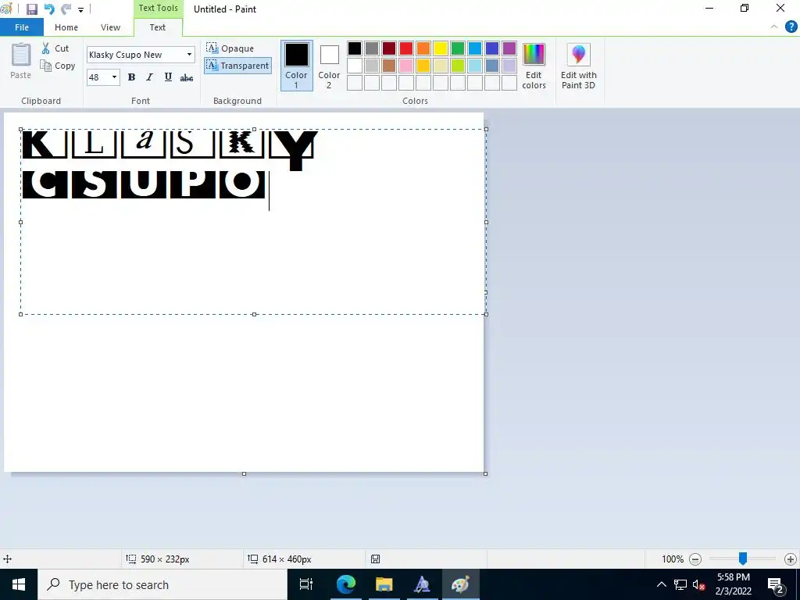The width and height of the screenshot is (800, 600).
Task: Click the muted volume tray icon
Action: point(699,584)
